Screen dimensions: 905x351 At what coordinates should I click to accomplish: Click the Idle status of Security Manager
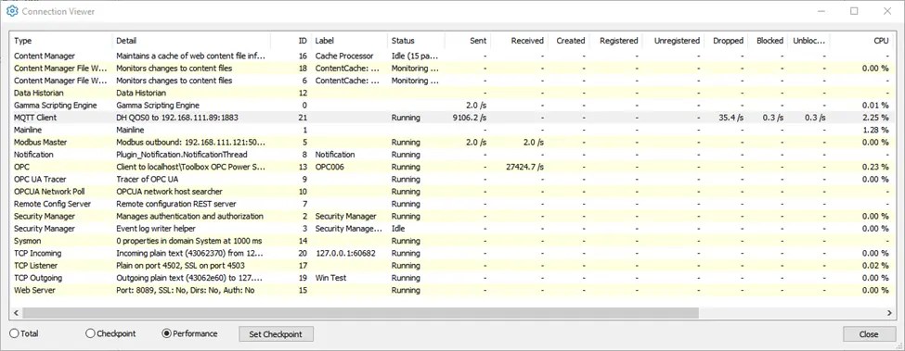click(397, 229)
